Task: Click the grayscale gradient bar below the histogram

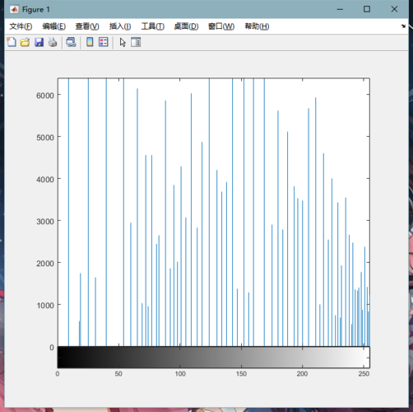Action: (213, 357)
